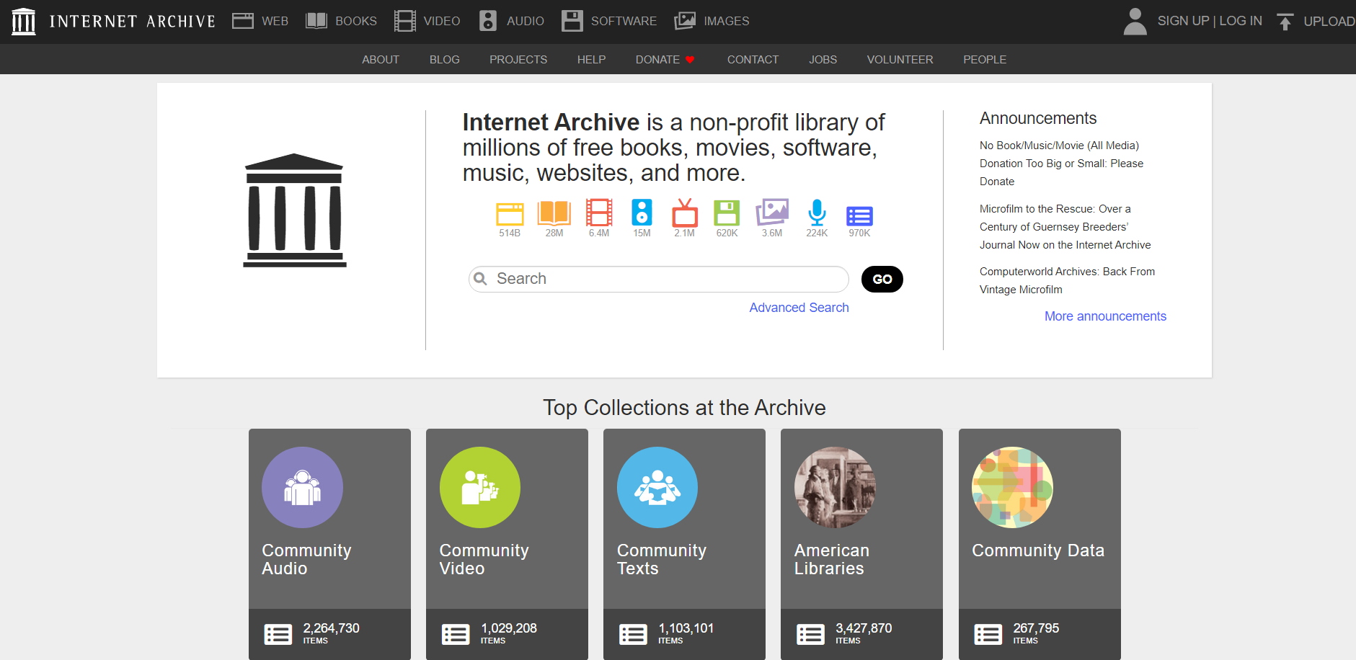1356x660 pixels.
Task: Open the HELP menu item
Action: pos(591,59)
